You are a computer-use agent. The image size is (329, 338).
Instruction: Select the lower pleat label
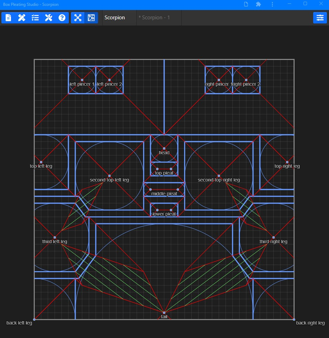pos(164,214)
